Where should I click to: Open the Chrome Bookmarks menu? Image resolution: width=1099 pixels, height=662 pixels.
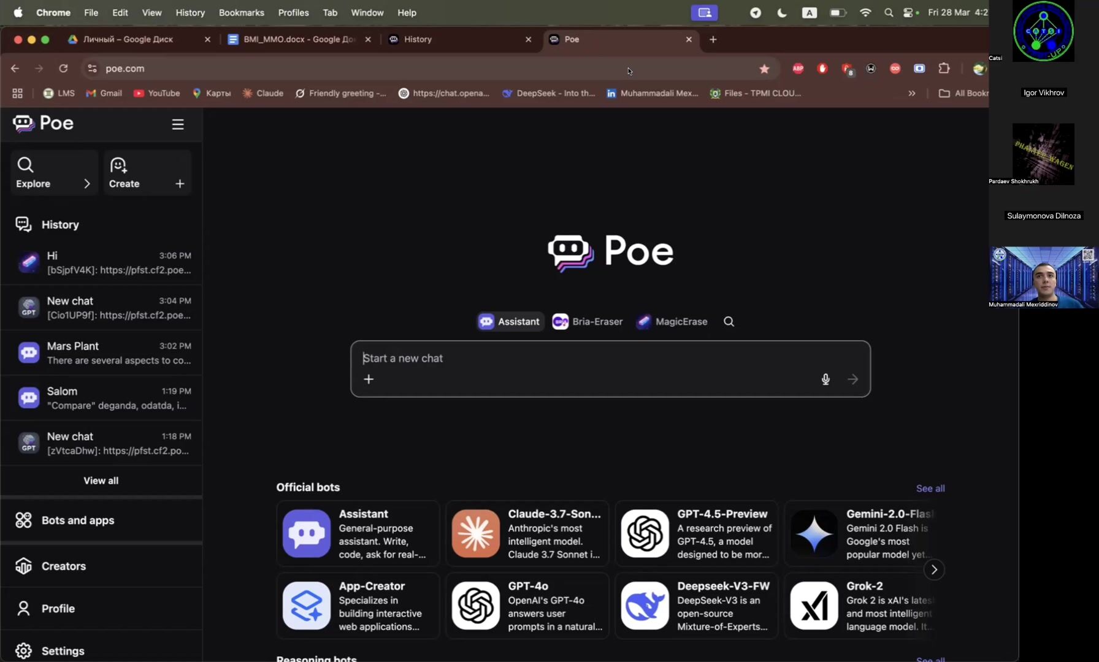click(x=241, y=13)
